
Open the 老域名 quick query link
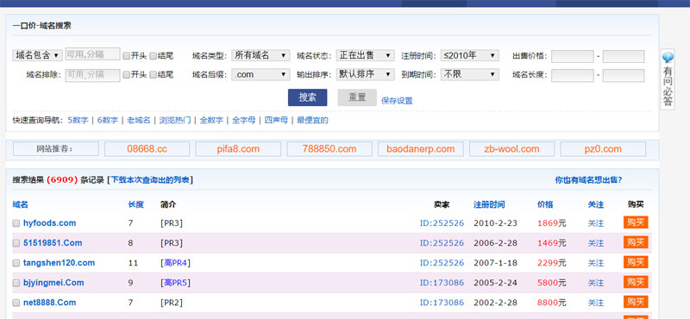point(139,120)
